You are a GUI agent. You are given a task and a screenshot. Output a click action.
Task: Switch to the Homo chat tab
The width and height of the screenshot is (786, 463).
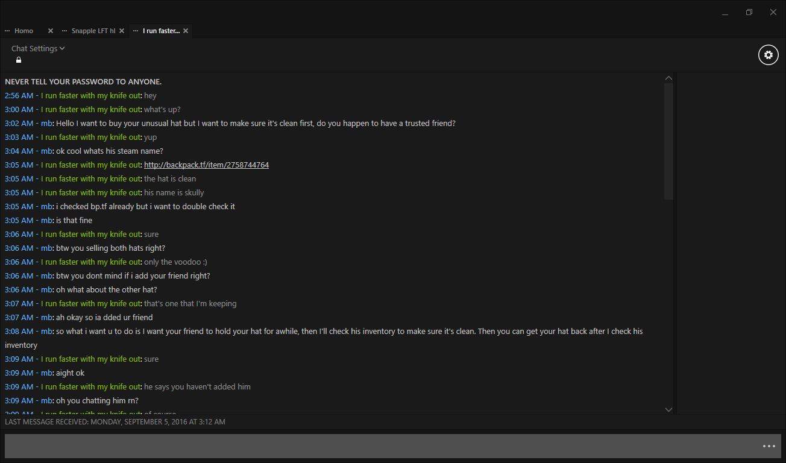pyautogui.click(x=24, y=31)
